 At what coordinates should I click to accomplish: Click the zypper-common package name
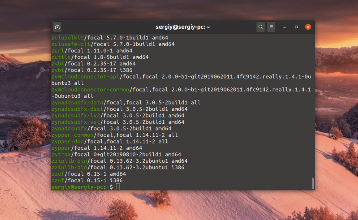(x=72, y=135)
